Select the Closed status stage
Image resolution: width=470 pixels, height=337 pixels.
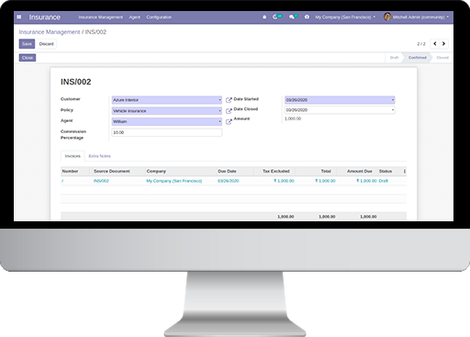pos(442,58)
